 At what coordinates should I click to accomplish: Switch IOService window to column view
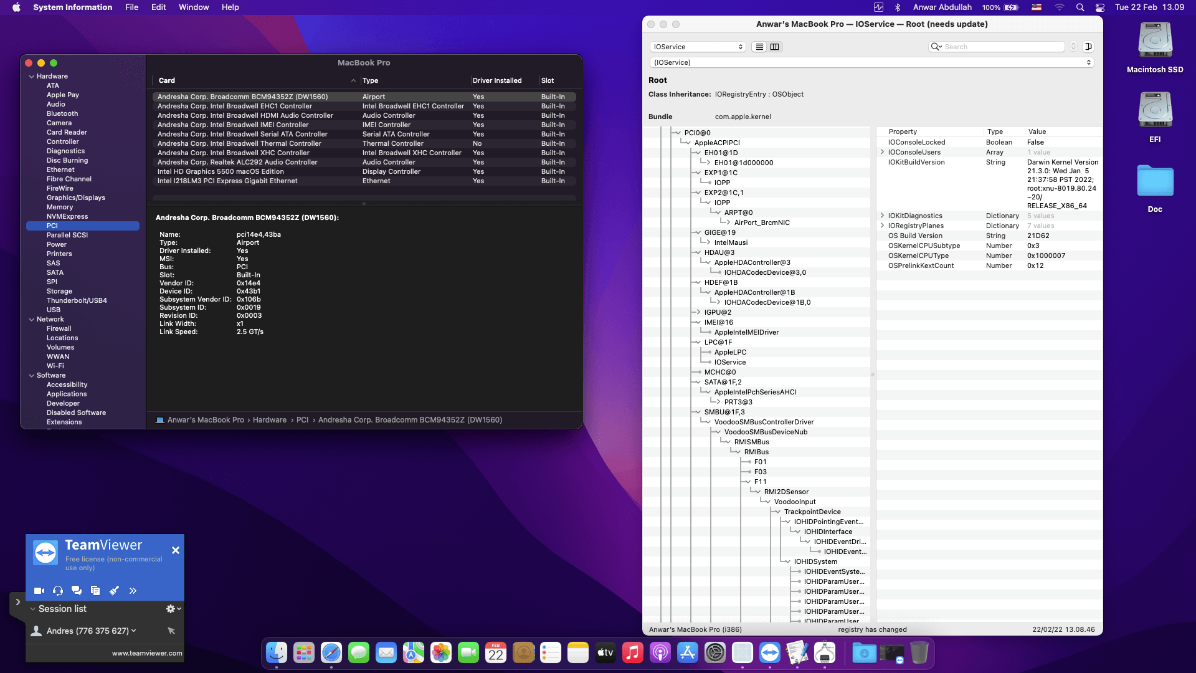[775, 47]
